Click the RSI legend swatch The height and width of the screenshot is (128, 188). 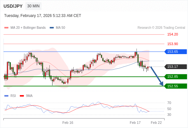click(x=6, y=96)
